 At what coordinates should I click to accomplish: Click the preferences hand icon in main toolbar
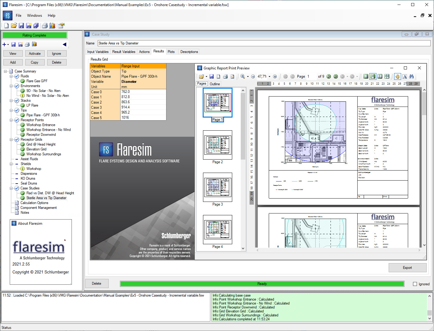[x=61, y=26]
